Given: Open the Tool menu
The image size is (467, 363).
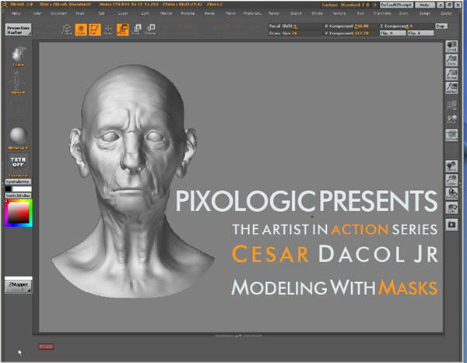Looking at the screenshot, I should 360,13.
